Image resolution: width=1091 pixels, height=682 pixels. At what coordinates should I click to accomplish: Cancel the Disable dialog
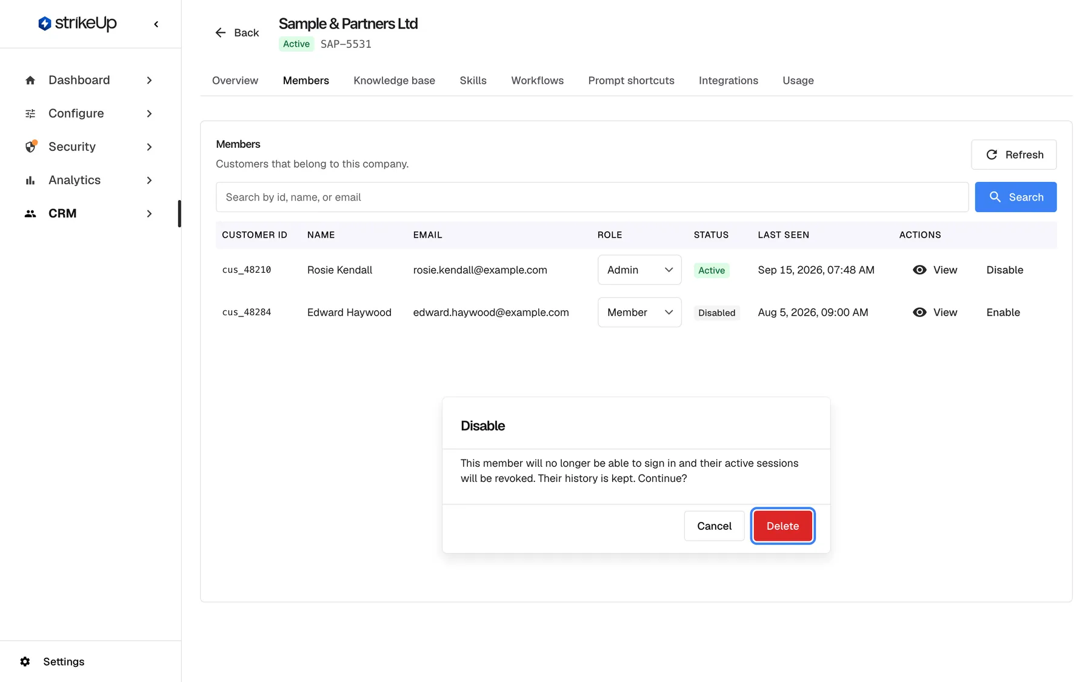pos(714,526)
